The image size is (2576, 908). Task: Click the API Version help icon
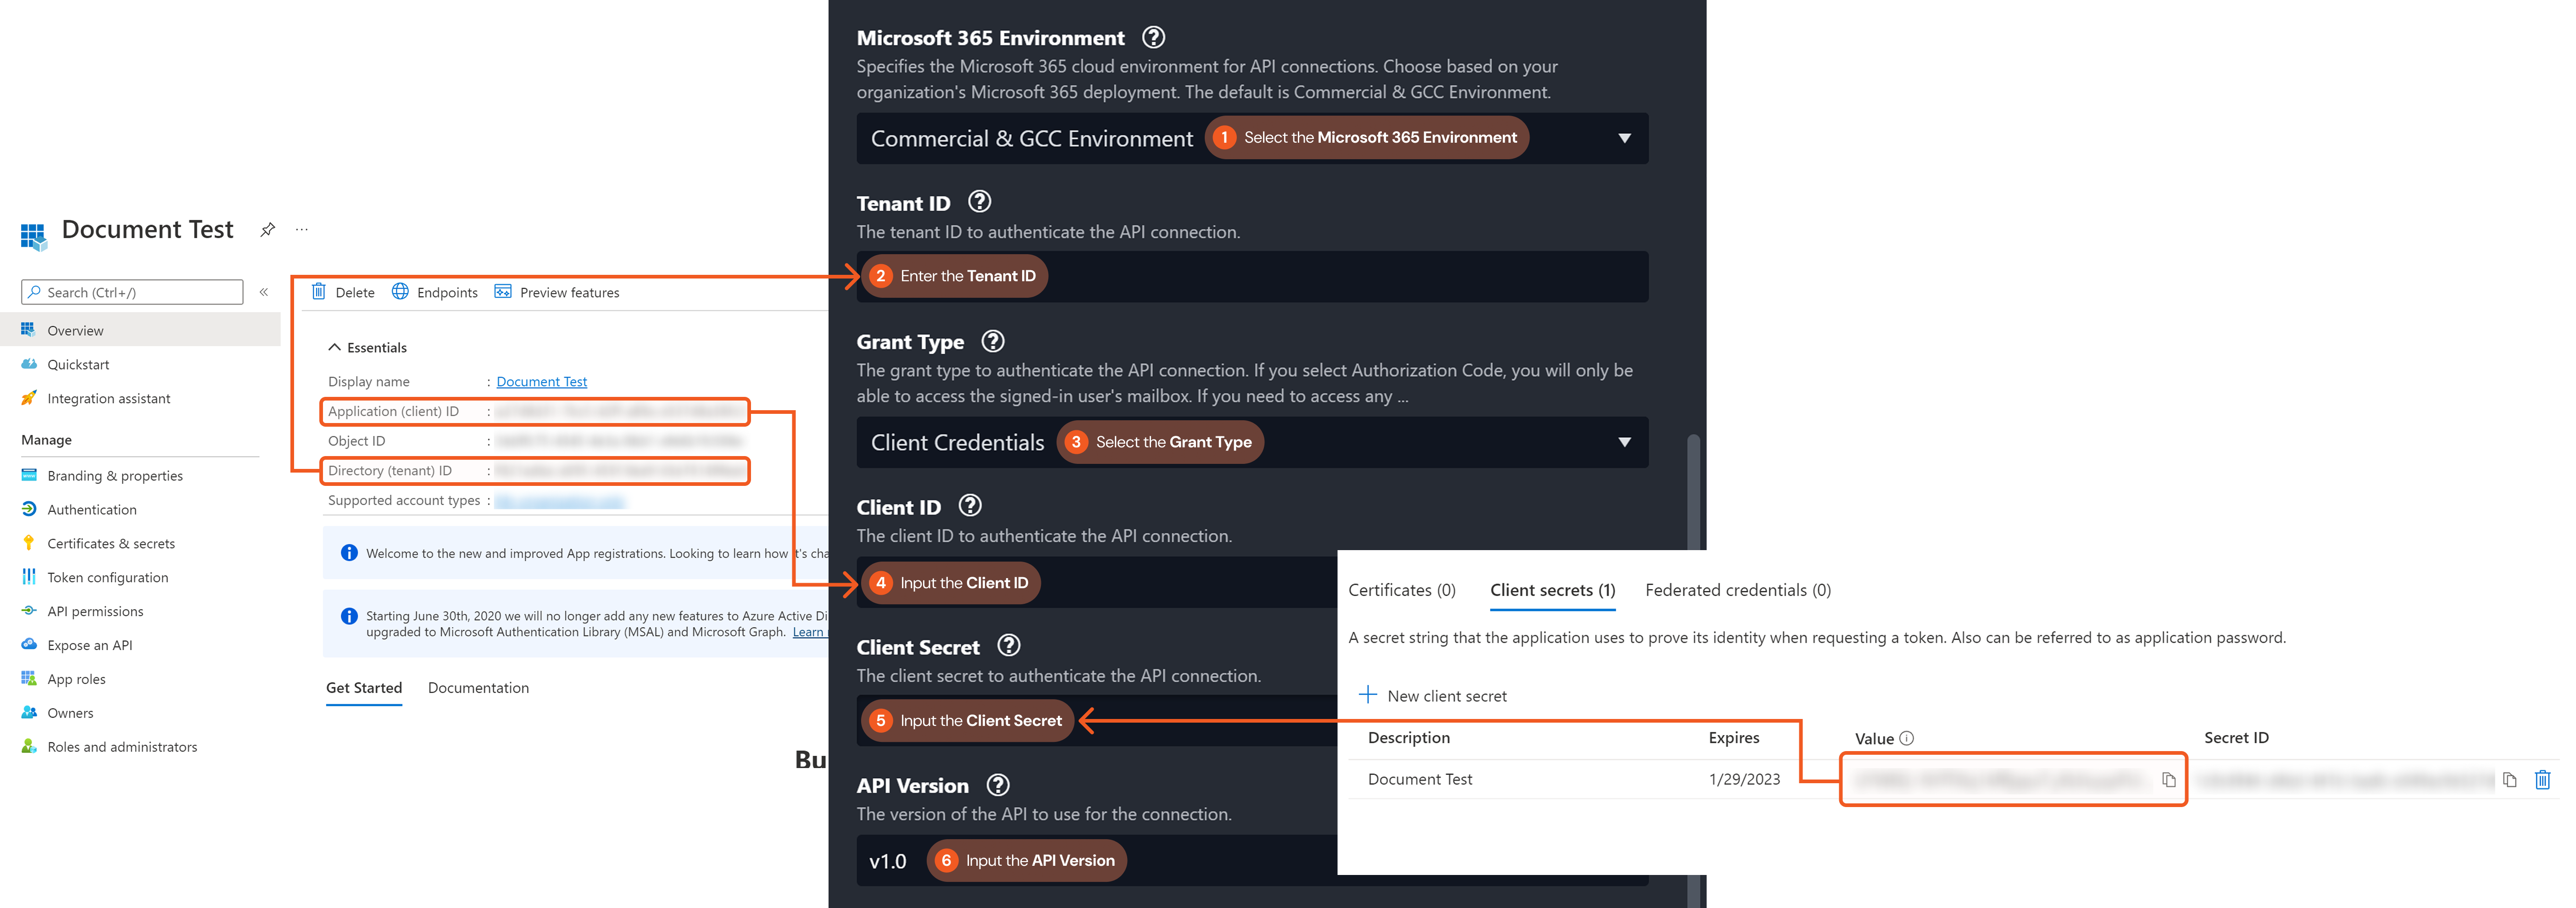pos(997,785)
